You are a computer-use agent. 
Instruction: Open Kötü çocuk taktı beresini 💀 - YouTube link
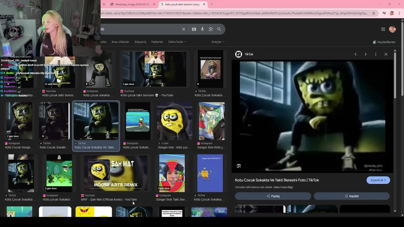tap(147, 95)
